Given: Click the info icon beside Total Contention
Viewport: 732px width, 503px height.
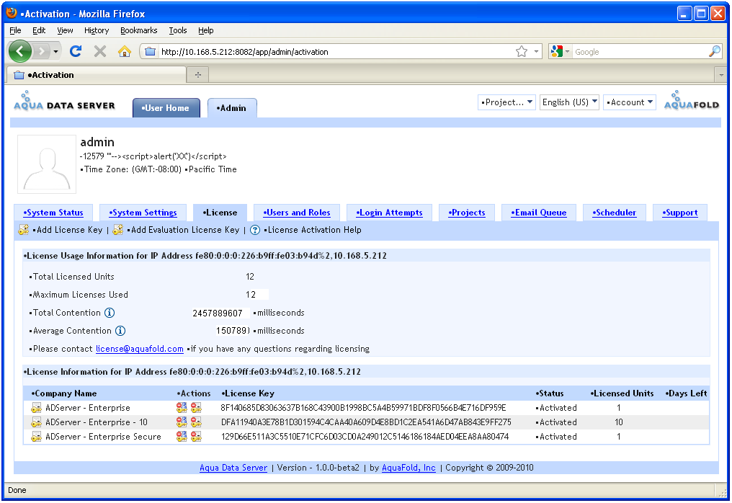Looking at the screenshot, I should tap(110, 313).
